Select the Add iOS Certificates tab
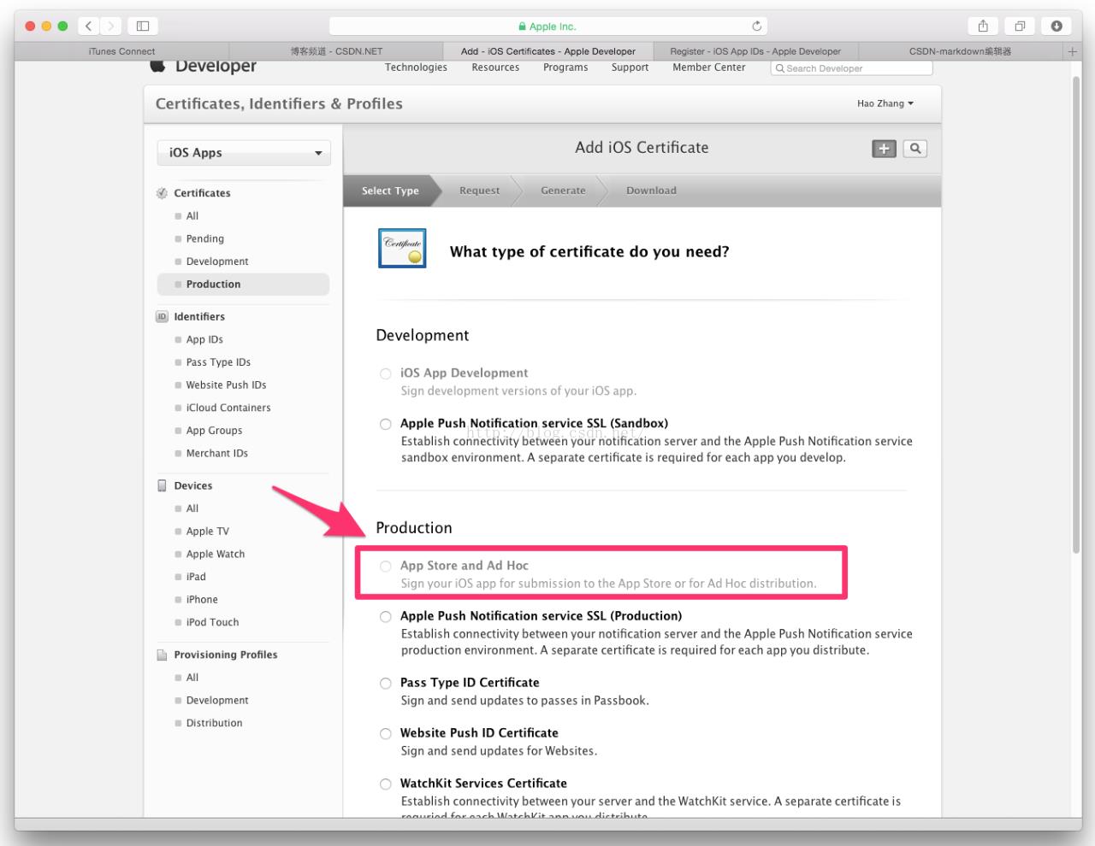 pyautogui.click(x=548, y=51)
